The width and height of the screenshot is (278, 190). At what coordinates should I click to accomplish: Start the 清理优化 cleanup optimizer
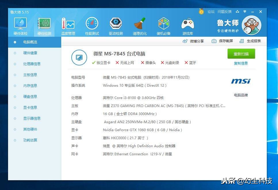(140, 26)
